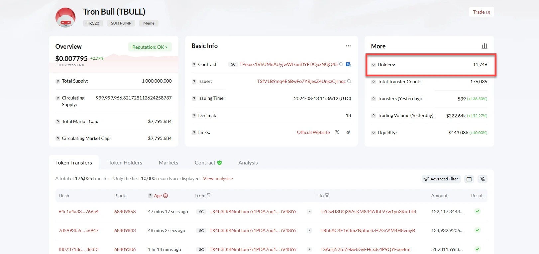Toggle the Age column time format
Viewport: 539px width, 254px height.
click(x=165, y=196)
